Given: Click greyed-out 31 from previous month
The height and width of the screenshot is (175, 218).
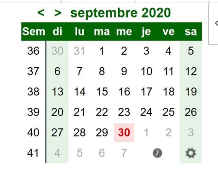Looking at the screenshot, I should (80, 51).
